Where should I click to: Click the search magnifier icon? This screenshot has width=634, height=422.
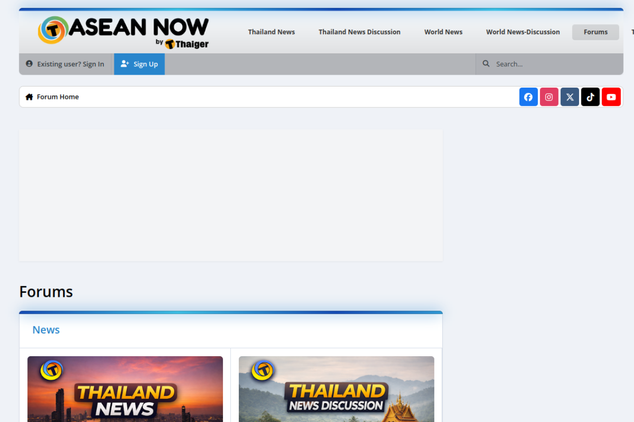[x=486, y=64]
